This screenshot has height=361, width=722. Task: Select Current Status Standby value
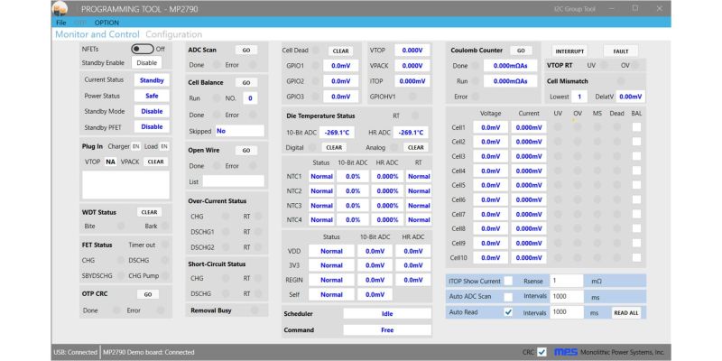point(152,80)
